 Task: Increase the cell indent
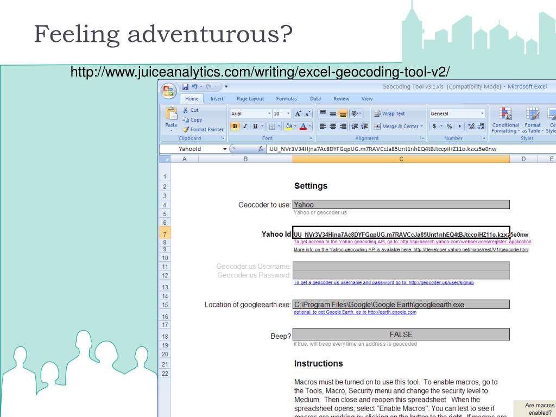tap(364, 126)
